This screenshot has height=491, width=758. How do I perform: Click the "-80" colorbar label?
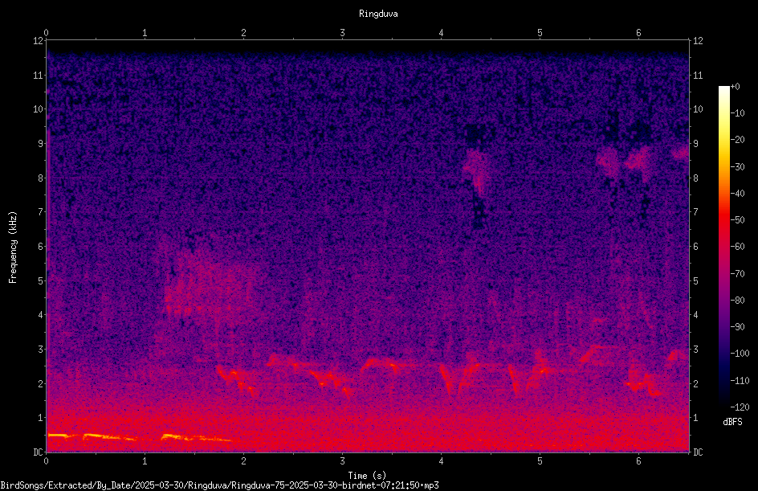(738, 301)
